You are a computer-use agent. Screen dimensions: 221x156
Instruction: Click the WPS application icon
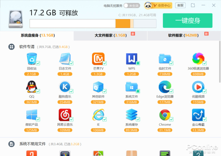[x=132, y=59]
